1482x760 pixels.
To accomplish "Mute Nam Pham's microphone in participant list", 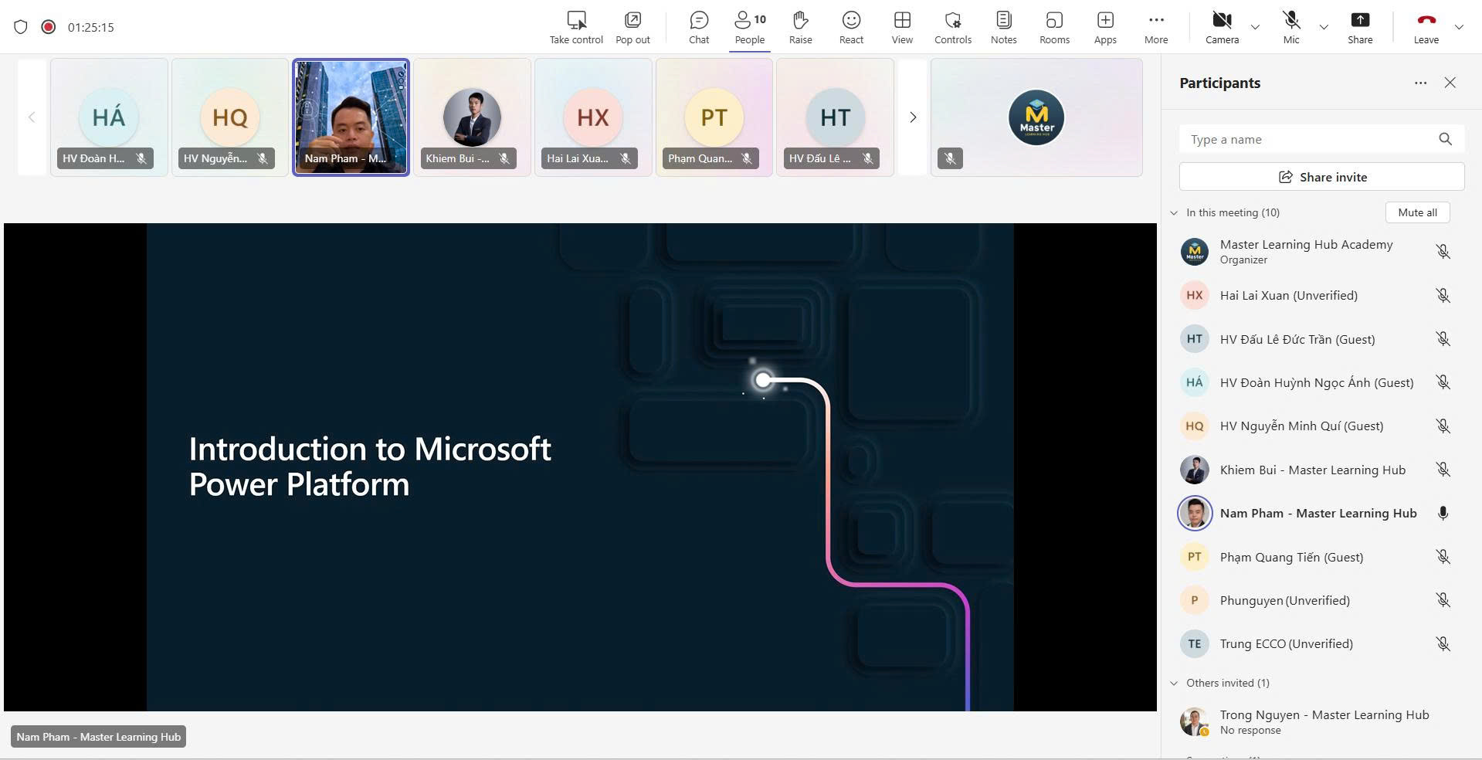I will [1443, 514].
